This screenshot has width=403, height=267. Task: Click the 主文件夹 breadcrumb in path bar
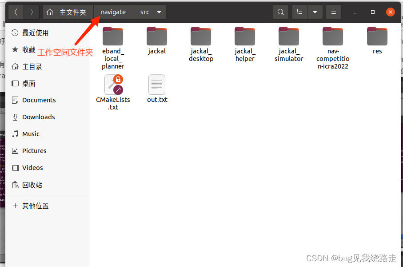click(x=73, y=12)
